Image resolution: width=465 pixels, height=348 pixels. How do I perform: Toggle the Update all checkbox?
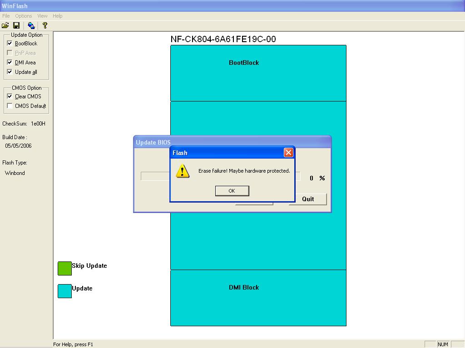10,72
